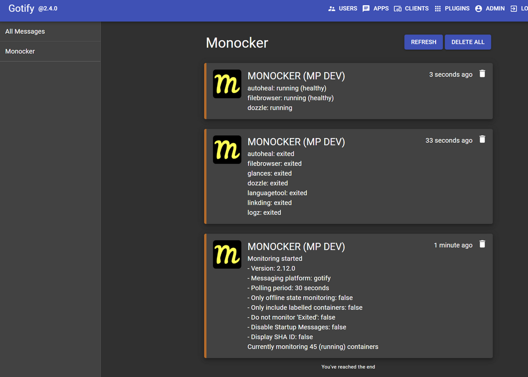Click "You've reached the end" text

pos(348,367)
